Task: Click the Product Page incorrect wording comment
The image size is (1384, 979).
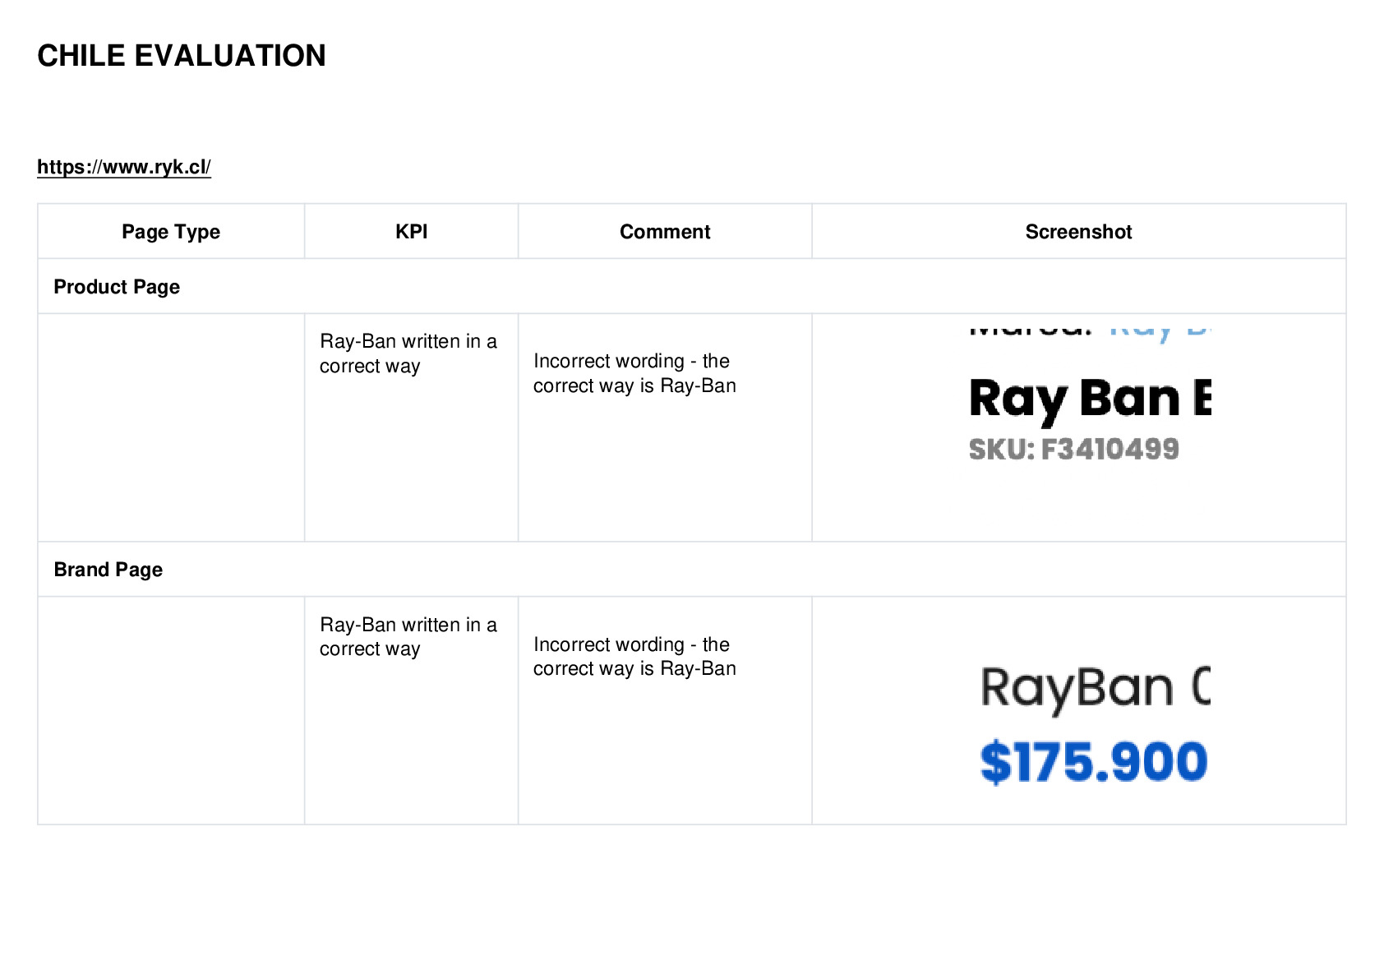Action: coord(634,373)
